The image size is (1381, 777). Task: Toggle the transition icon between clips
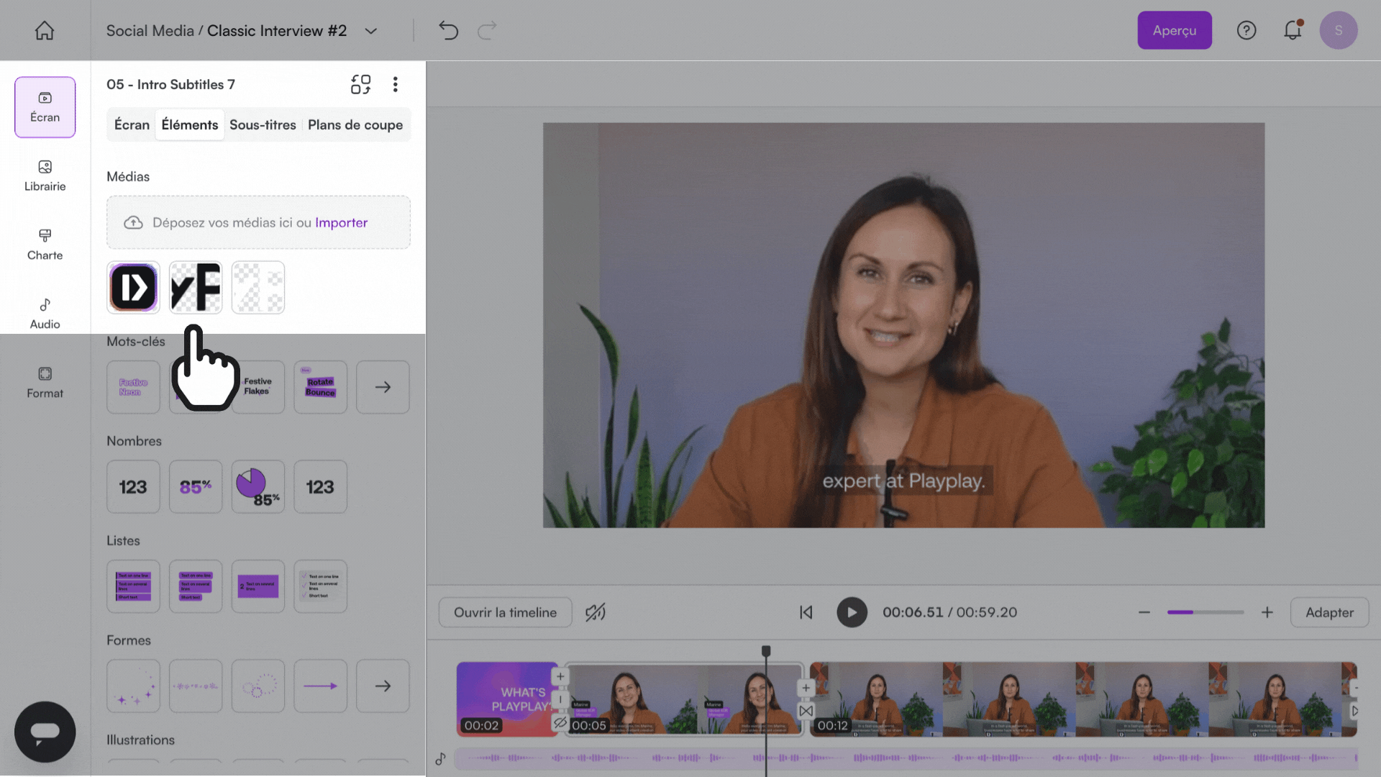click(806, 711)
